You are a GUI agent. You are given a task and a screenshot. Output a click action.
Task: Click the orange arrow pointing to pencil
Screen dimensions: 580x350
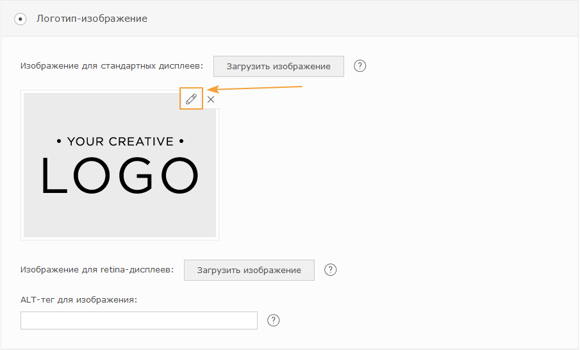255,88
